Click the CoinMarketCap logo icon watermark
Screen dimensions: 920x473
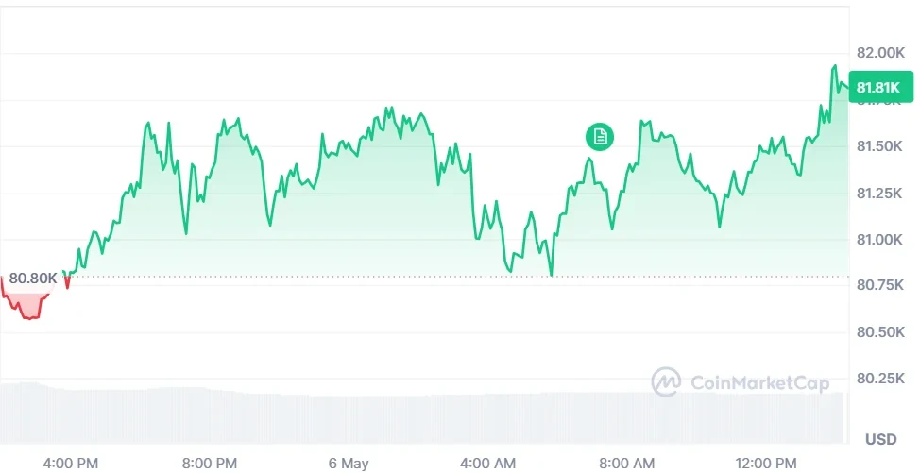click(666, 382)
